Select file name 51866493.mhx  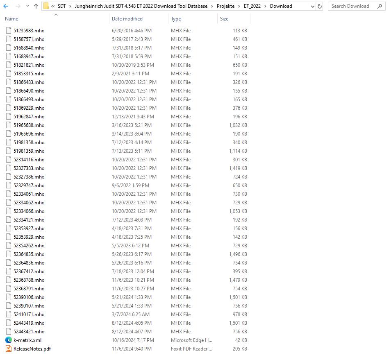(29, 99)
